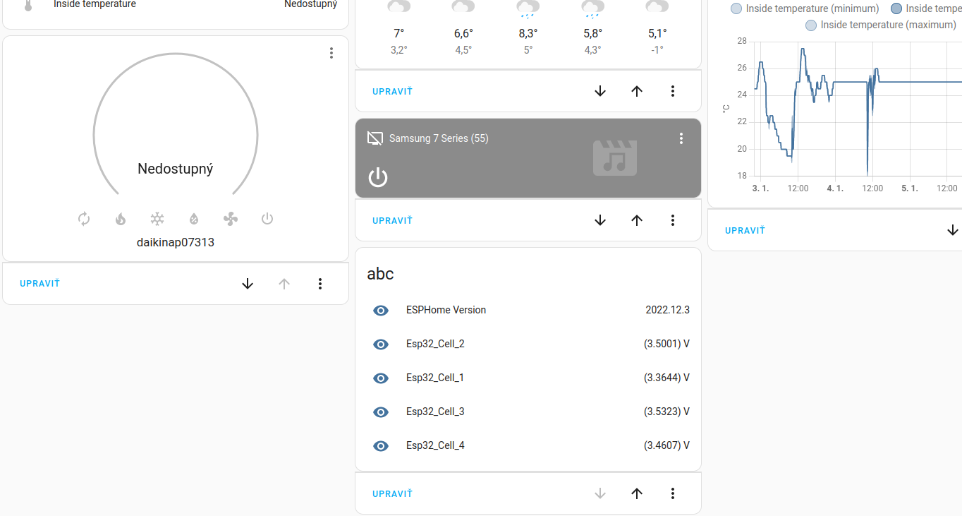
Task: Edit the temperature graph card via UPRAVIŤ
Action: 745,230
